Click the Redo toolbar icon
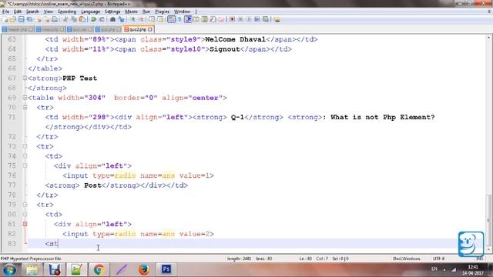Screen dimensions: 493x277 102,19
